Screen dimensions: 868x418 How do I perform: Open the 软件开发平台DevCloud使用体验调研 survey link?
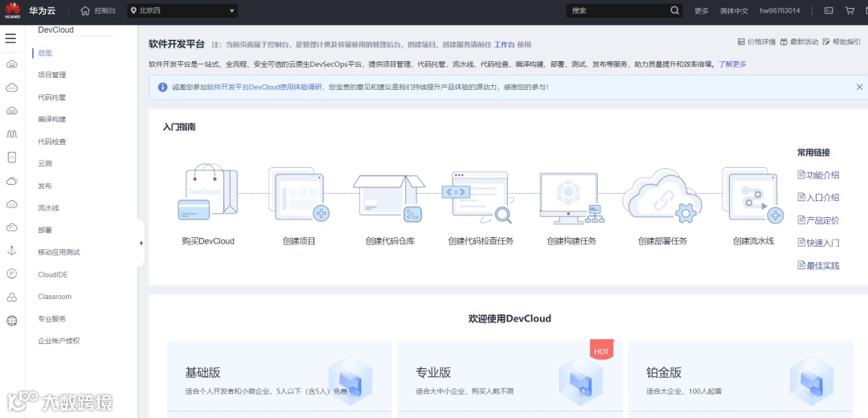click(x=264, y=87)
